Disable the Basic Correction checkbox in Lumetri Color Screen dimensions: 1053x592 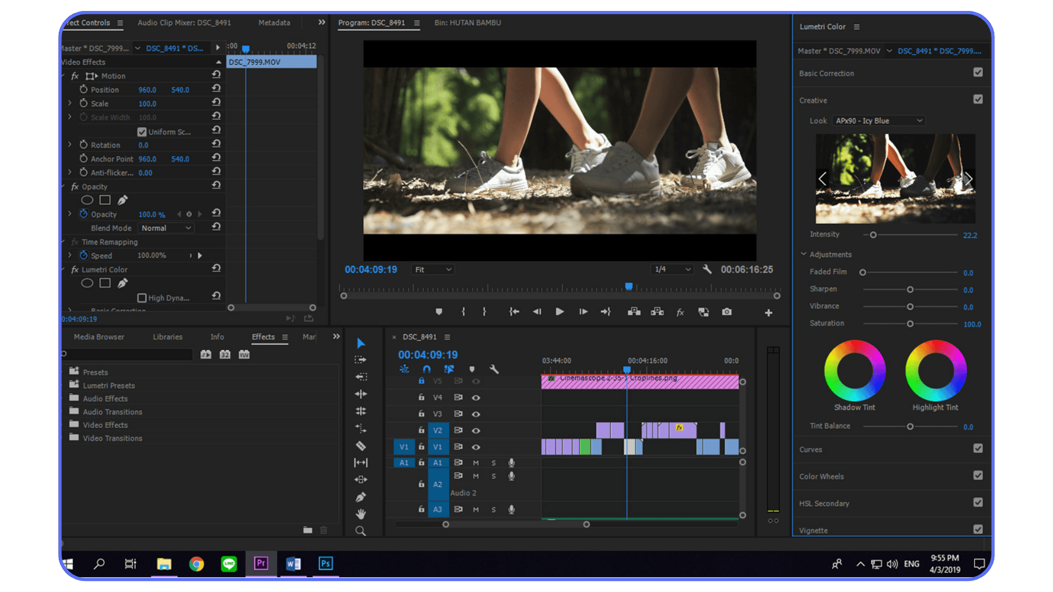pyautogui.click(x=978, y=72)
